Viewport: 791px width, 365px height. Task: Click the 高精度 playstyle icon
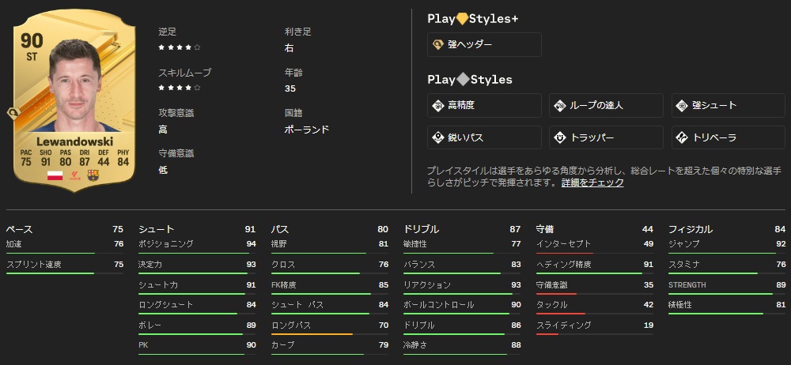tap(437, 106)
